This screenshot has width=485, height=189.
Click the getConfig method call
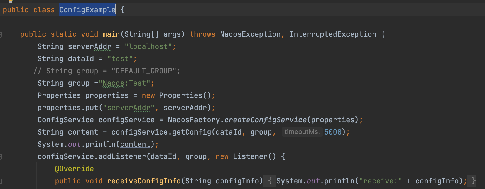click(x=192, y=132)
